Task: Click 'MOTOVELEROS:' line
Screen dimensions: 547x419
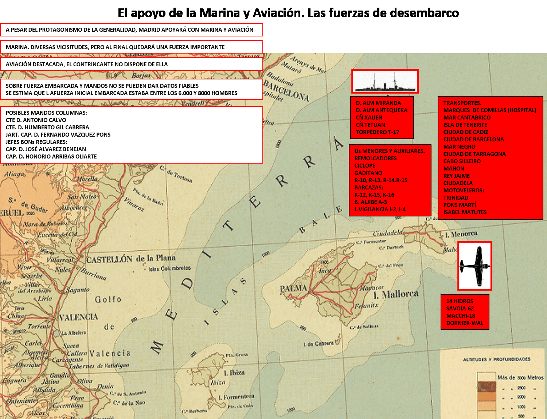Action: click(464, 191)
